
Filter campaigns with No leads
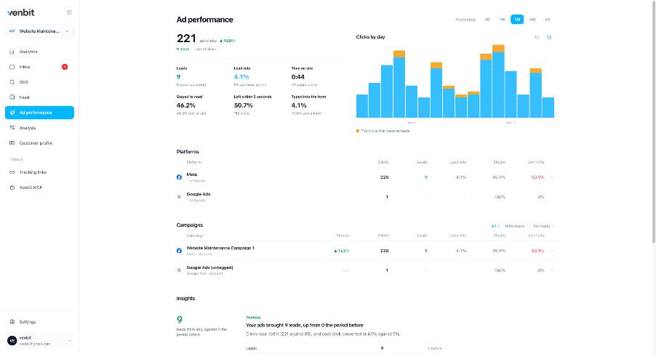543,226
